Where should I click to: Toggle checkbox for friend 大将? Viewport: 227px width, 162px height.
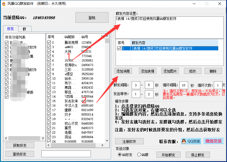tap(49, 51)
